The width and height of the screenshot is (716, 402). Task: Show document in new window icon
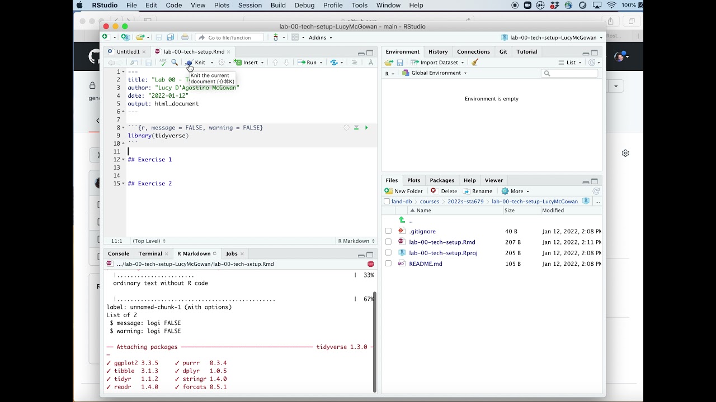tap(134, 63)
